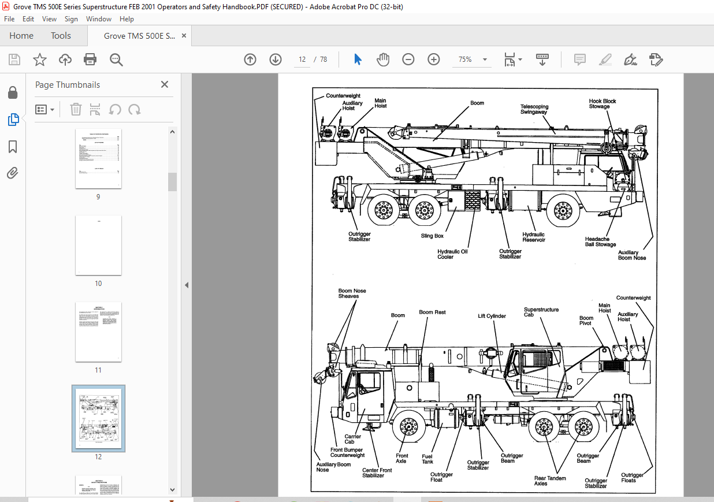The height and width of the screenshot is (502, 714).
Task: Click the 'Hook Block Stowage' diagram label
Action: [603, 104]
